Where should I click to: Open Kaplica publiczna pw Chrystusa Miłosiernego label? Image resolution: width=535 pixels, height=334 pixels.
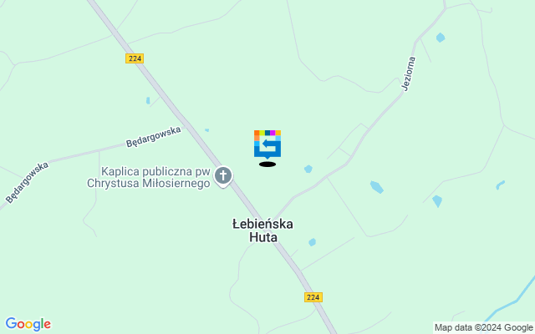[149, 177]
